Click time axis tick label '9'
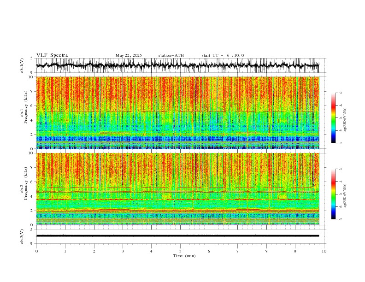 pos(295,251)
